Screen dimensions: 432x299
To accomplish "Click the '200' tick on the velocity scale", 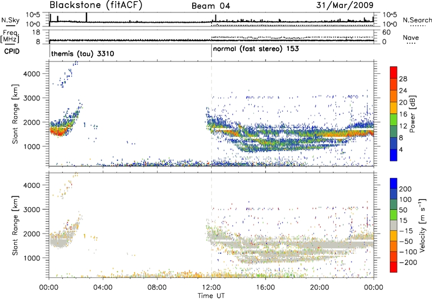I will 406,189.
